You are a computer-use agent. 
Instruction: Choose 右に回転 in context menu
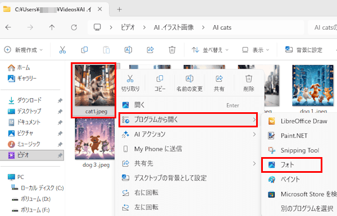click(x=189, y=192)
